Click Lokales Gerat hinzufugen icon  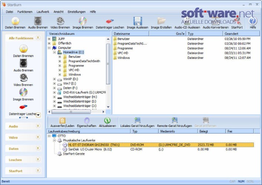137,120
